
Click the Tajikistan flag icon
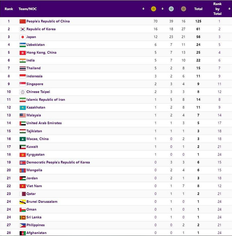pyautogui.click(x=23, y=131)
